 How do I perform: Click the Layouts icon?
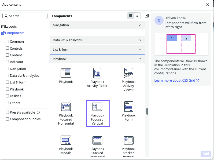[3, 27]
